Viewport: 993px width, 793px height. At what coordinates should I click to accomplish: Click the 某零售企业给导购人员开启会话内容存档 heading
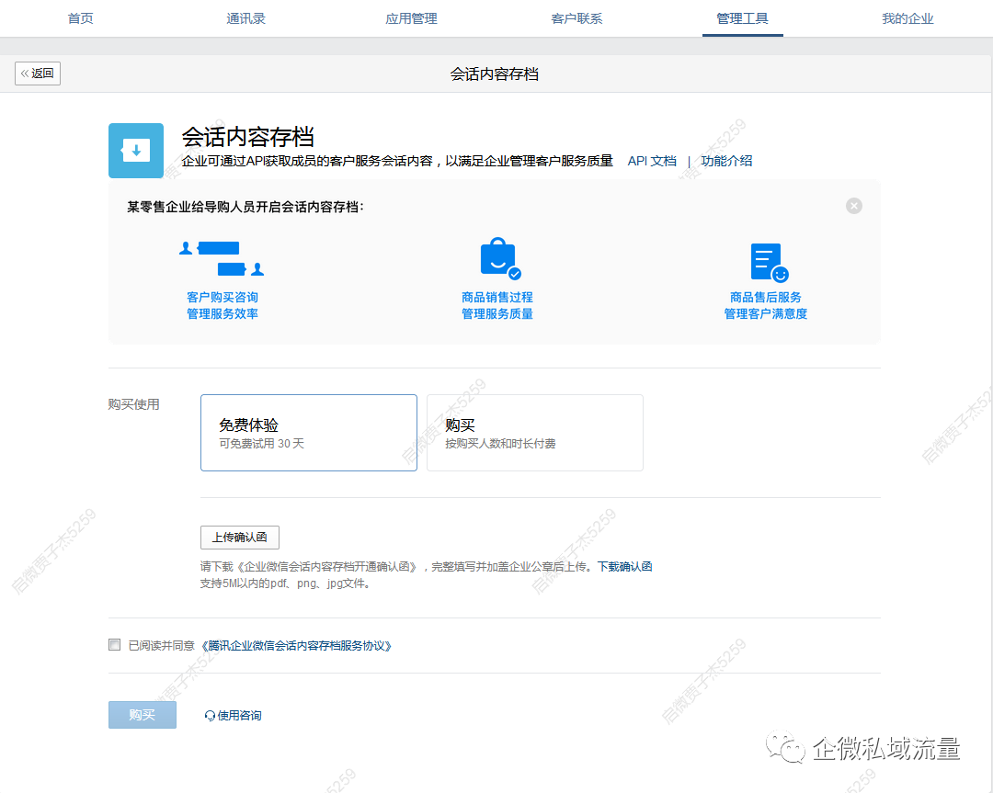pos(245,207)
